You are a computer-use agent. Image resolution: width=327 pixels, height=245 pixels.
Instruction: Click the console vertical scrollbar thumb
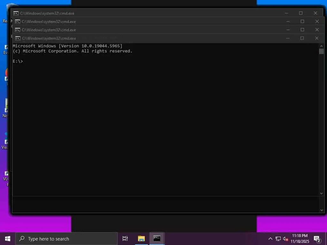[321, 51]
